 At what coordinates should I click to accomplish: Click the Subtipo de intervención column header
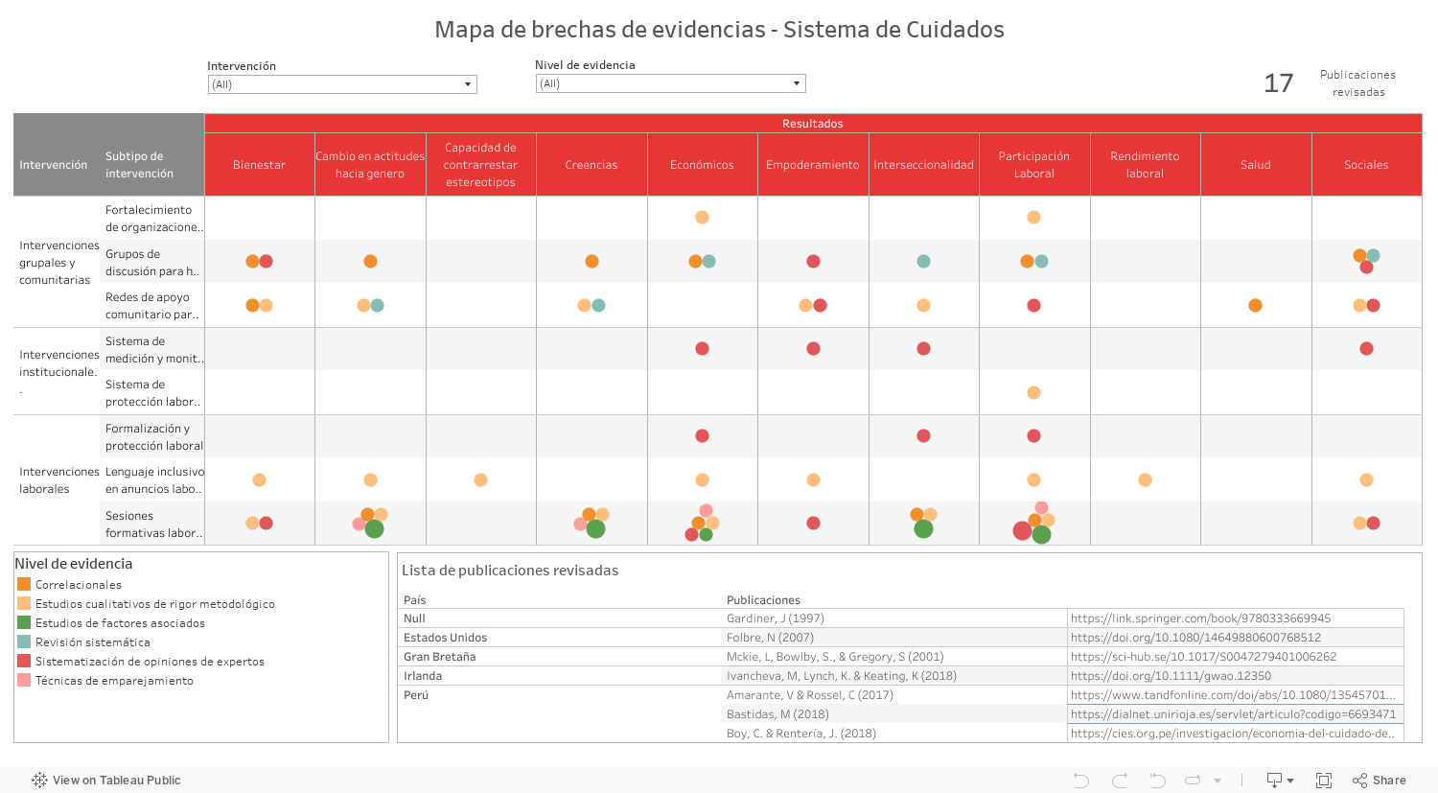139,165
